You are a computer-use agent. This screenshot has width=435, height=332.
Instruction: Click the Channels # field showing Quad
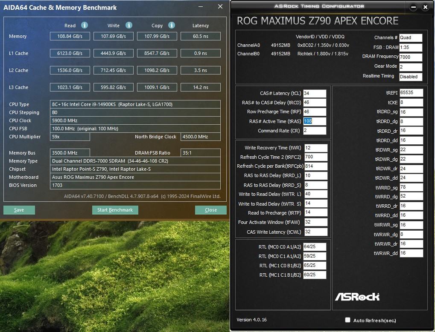point(411,37)
